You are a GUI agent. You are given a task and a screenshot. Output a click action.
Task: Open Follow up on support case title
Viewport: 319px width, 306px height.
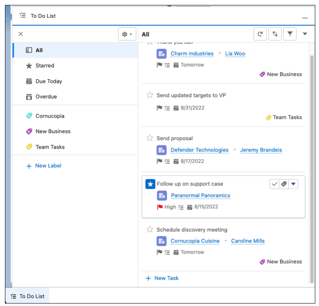pos(190,184)
